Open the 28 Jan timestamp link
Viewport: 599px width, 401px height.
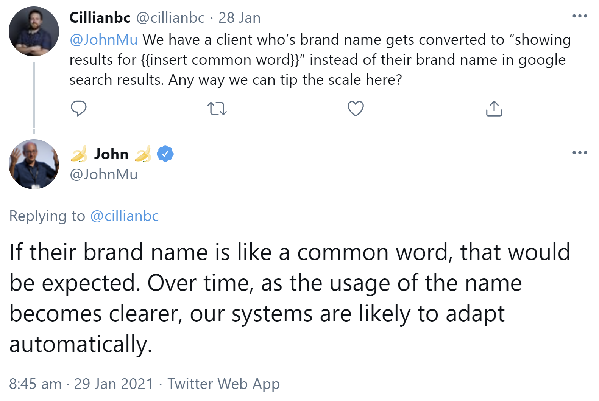239,18
